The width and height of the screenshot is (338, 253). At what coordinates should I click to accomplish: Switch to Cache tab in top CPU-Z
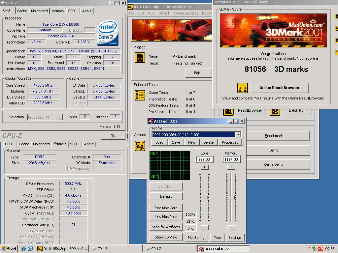click(x=22, y=11)
